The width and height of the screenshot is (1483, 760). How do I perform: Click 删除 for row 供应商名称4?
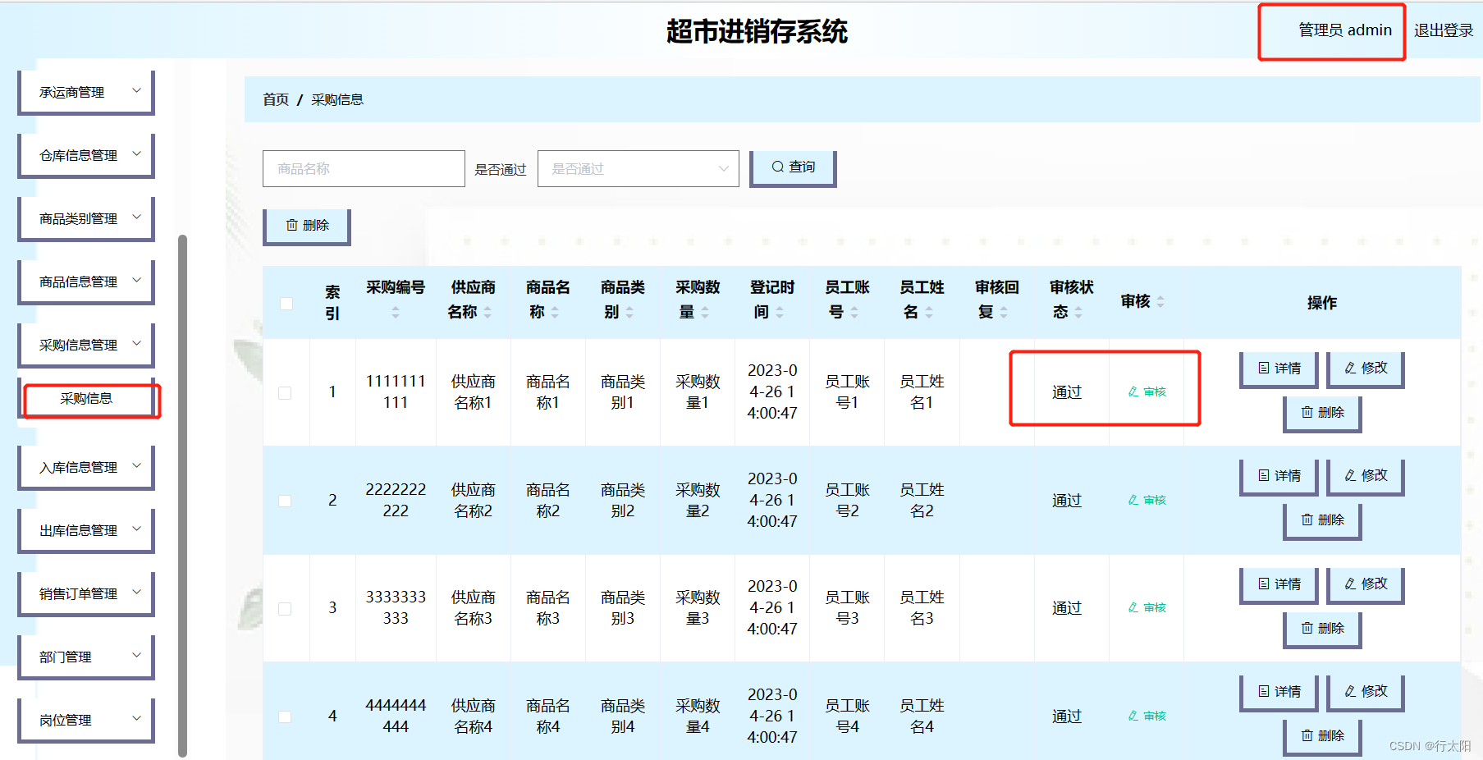pos(1322,736)
